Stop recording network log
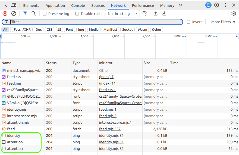The width and height of the screenshot is (239, 155). 5,14
